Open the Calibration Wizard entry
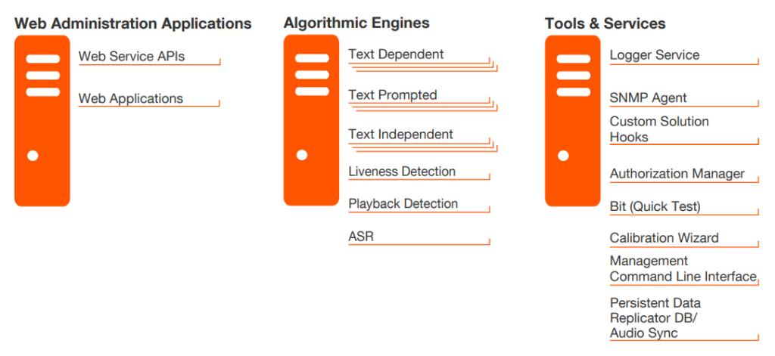The image size is (775, 356). (665, 238)
